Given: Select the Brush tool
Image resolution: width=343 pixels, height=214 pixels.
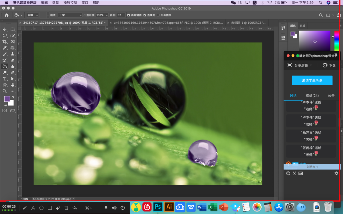Looking at the screenshot, I should click(x=5, y=54).
